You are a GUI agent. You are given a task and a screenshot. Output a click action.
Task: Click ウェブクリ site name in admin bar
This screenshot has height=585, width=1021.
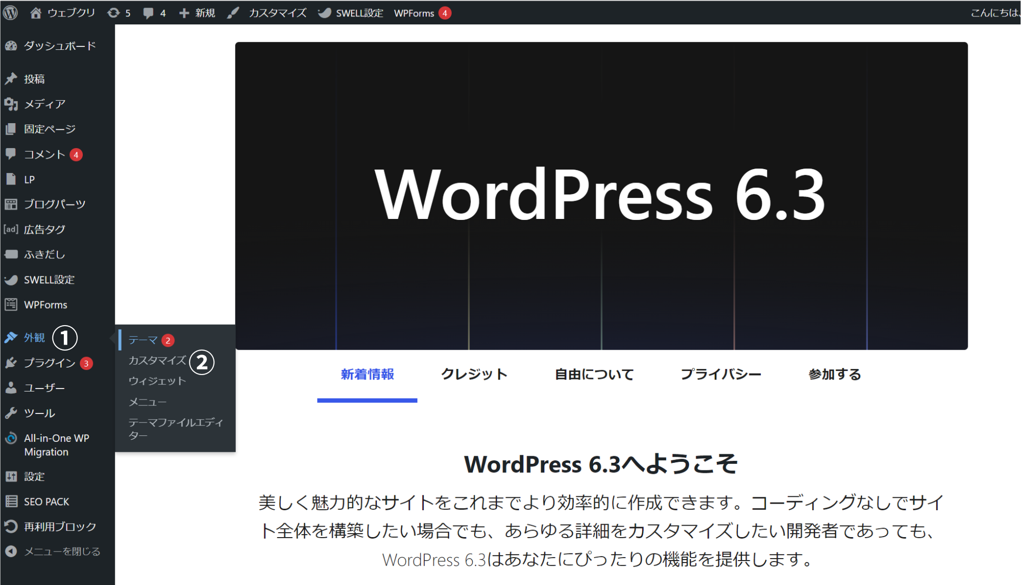[71, 13]
